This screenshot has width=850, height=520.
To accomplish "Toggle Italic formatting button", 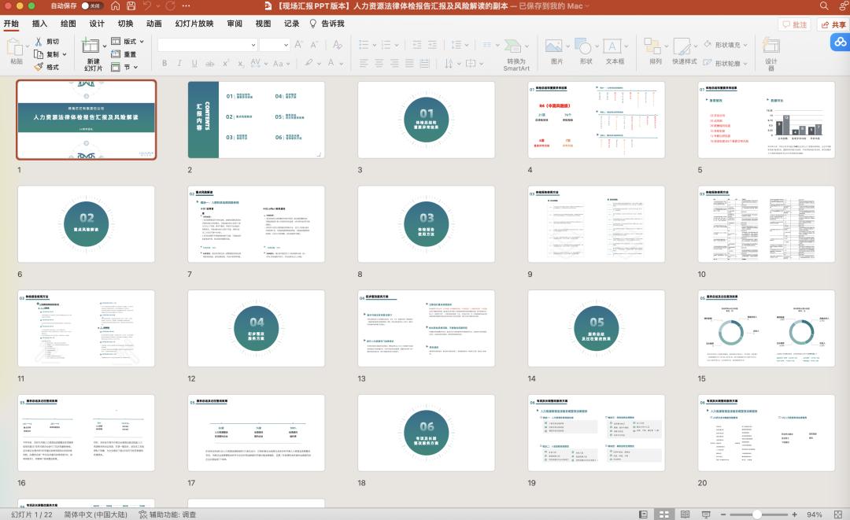I will [x=179, y=64].
